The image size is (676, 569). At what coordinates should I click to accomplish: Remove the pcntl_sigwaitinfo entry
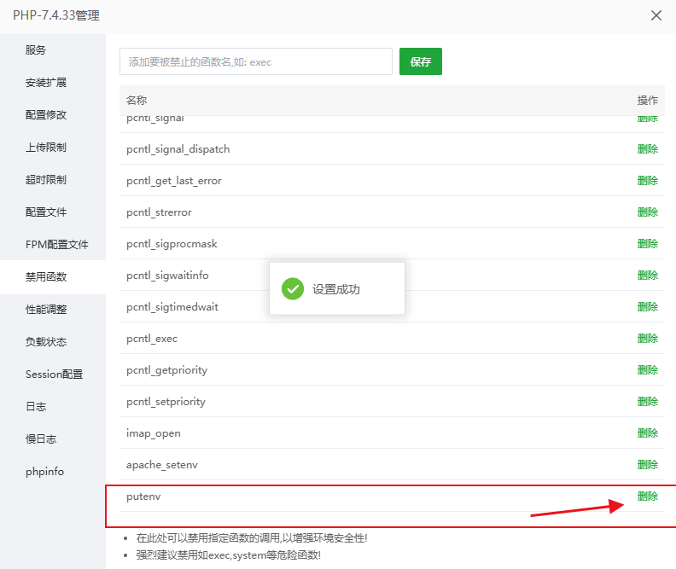pos(648,276)
